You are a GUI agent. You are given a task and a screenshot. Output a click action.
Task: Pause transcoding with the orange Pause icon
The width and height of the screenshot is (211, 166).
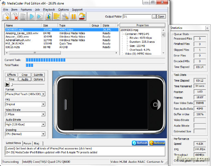(x=73, y=16)
